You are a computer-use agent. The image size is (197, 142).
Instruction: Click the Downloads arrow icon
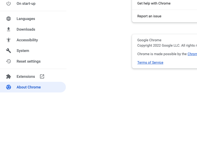point(9,29)
